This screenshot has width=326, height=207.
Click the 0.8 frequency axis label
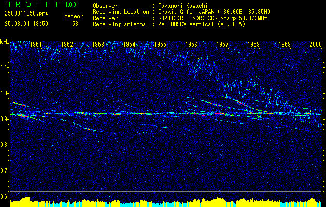tap(5, 145)
